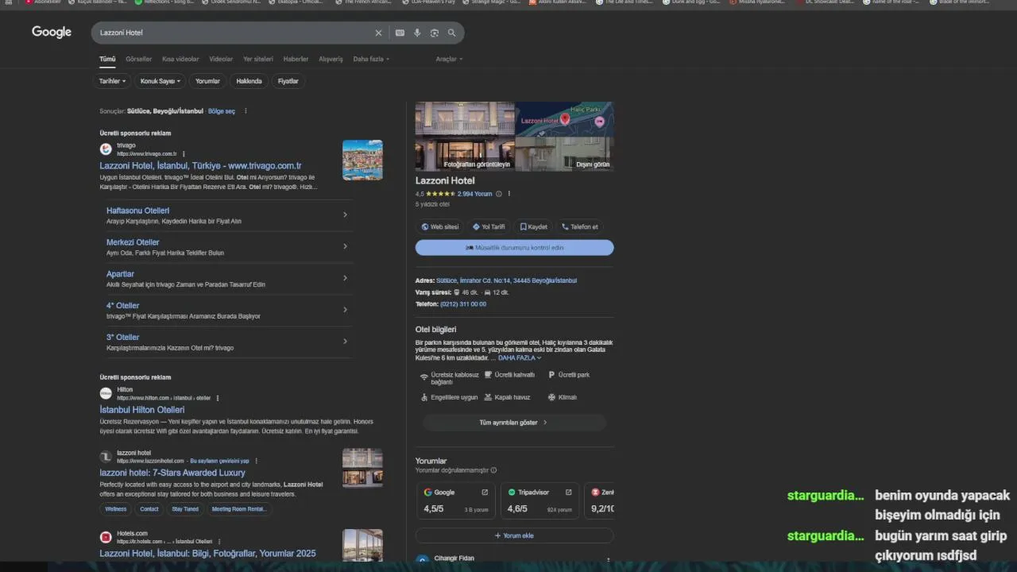Open İstanbul Hilton Otelleri link

[142, 410]
